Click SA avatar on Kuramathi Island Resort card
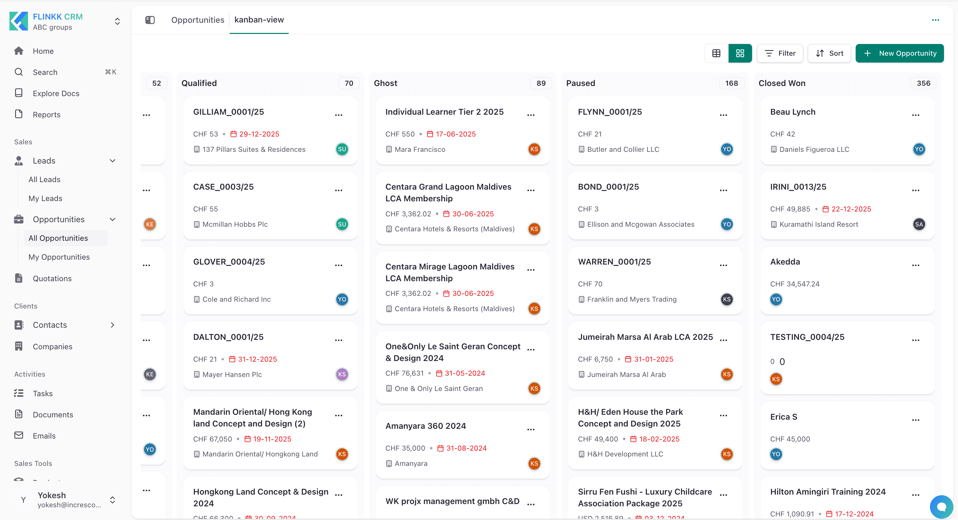This screenshot has height=520, width=958. 919,224
